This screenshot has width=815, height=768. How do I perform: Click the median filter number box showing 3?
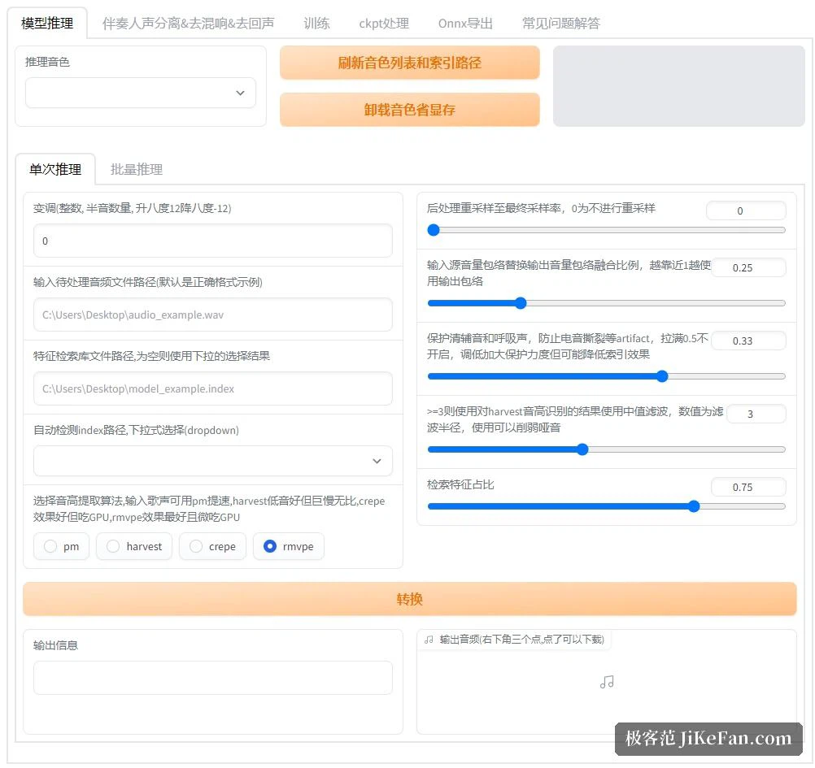(756, 414)
